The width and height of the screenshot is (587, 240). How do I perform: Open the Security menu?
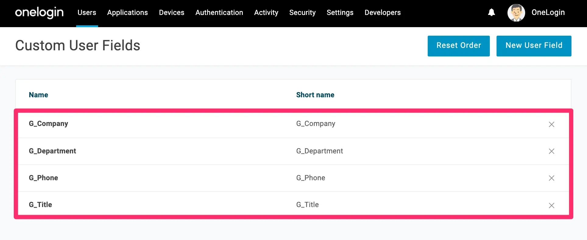(x=302, y=13)
